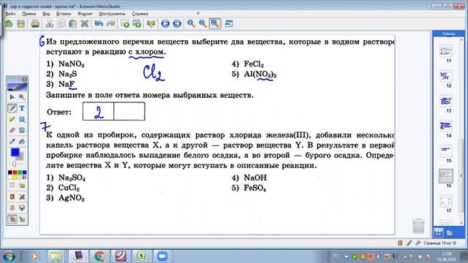Screen dimensions: 468x263
Task: Adjust the line thickness slider in the palette
Action: pyautogui.click(x=15, y=164)
